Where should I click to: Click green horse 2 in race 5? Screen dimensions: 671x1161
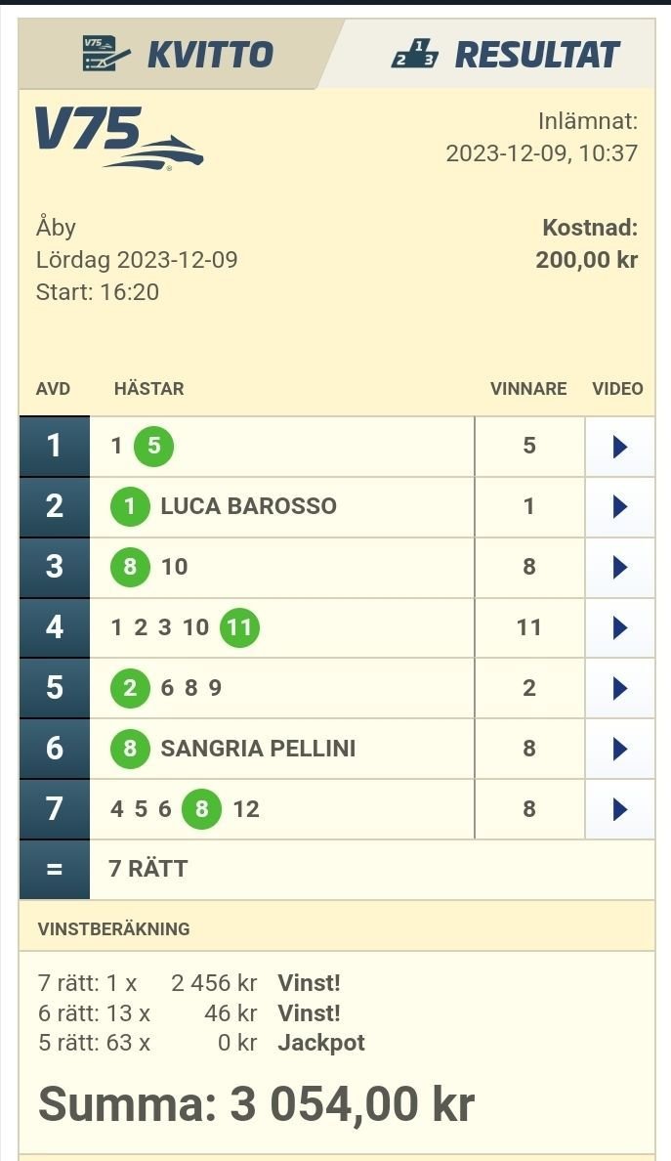pyautogui.click(x=130, y=688)
